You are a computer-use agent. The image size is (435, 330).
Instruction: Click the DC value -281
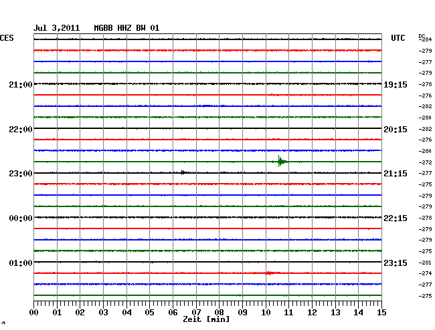click(425, 263)
